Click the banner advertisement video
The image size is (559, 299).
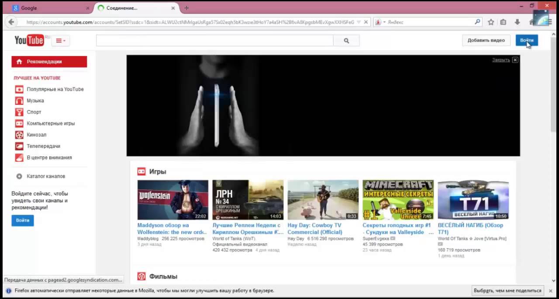point(323,105)
